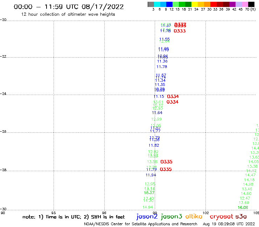Click the longitude axis label 102
This screenshot has height=227, width=259.
coord(206,213)
